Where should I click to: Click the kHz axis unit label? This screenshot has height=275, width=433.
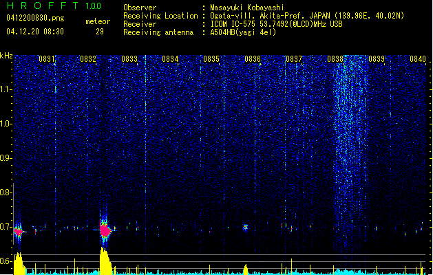(x=6, y=56)
